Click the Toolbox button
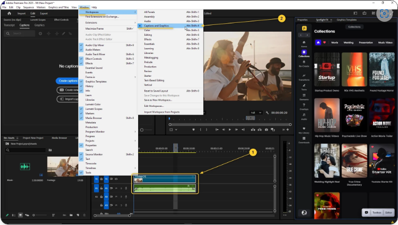Viewport: 398px width, 225px height. pos(377,213)
